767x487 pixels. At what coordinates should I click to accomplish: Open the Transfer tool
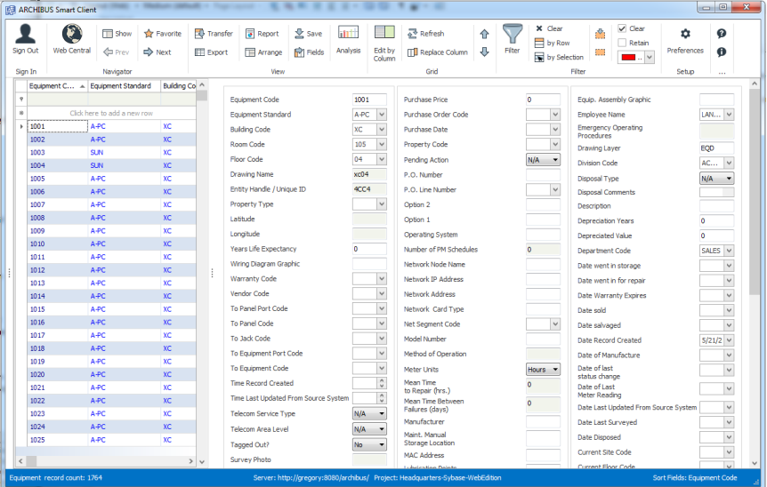coord(214,34)
